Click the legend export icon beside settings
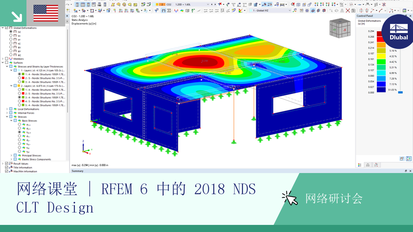The image size is (413, 232). [401, 158]
